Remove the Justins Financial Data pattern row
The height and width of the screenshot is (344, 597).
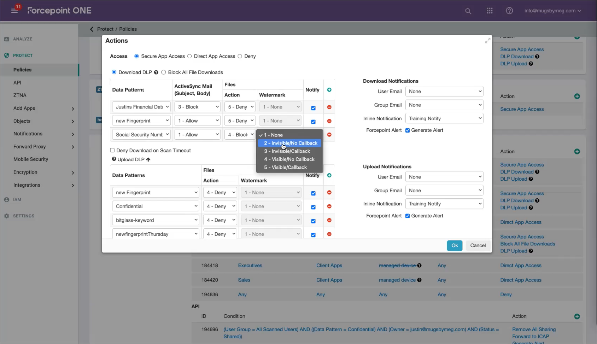329,107
